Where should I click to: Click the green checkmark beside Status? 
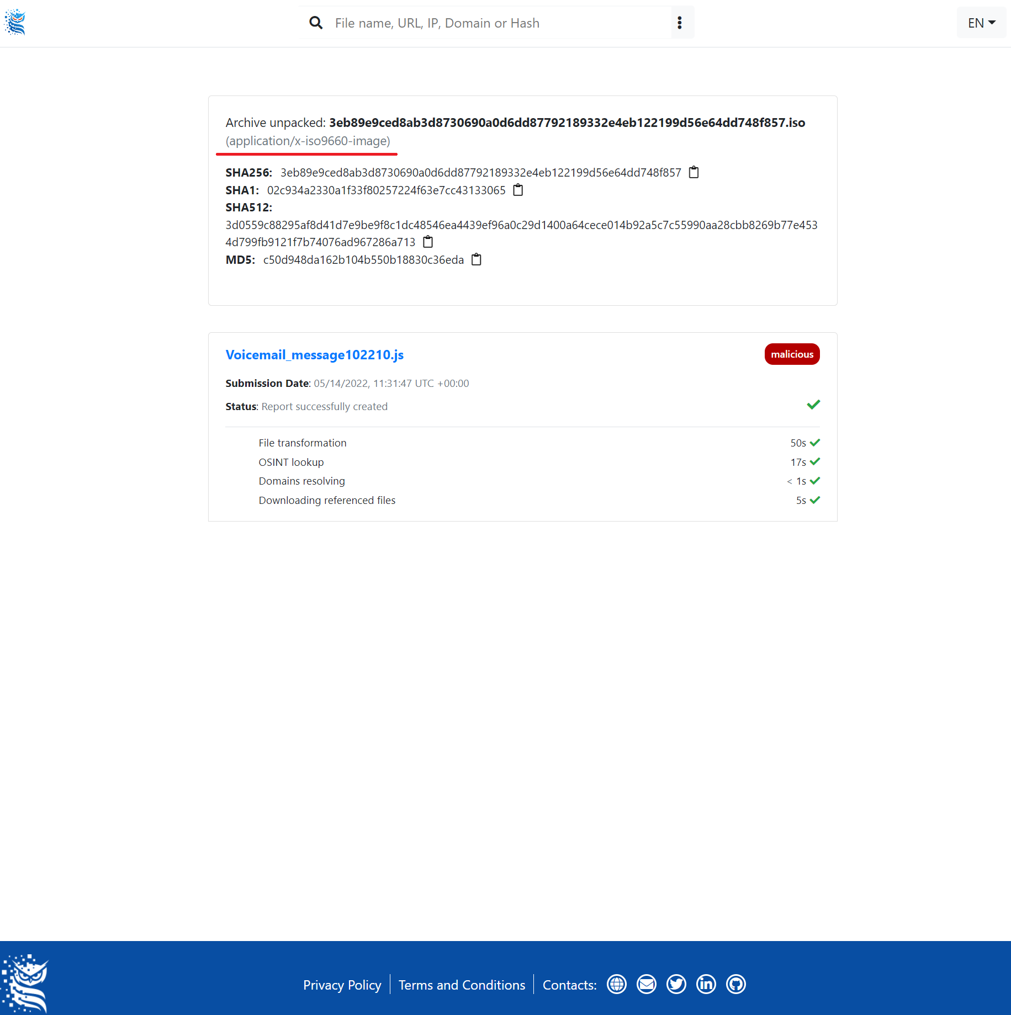click(813, 405)
